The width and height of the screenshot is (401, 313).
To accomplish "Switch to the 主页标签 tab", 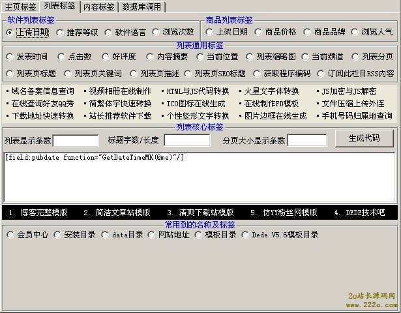I will (x=20, y=7).
